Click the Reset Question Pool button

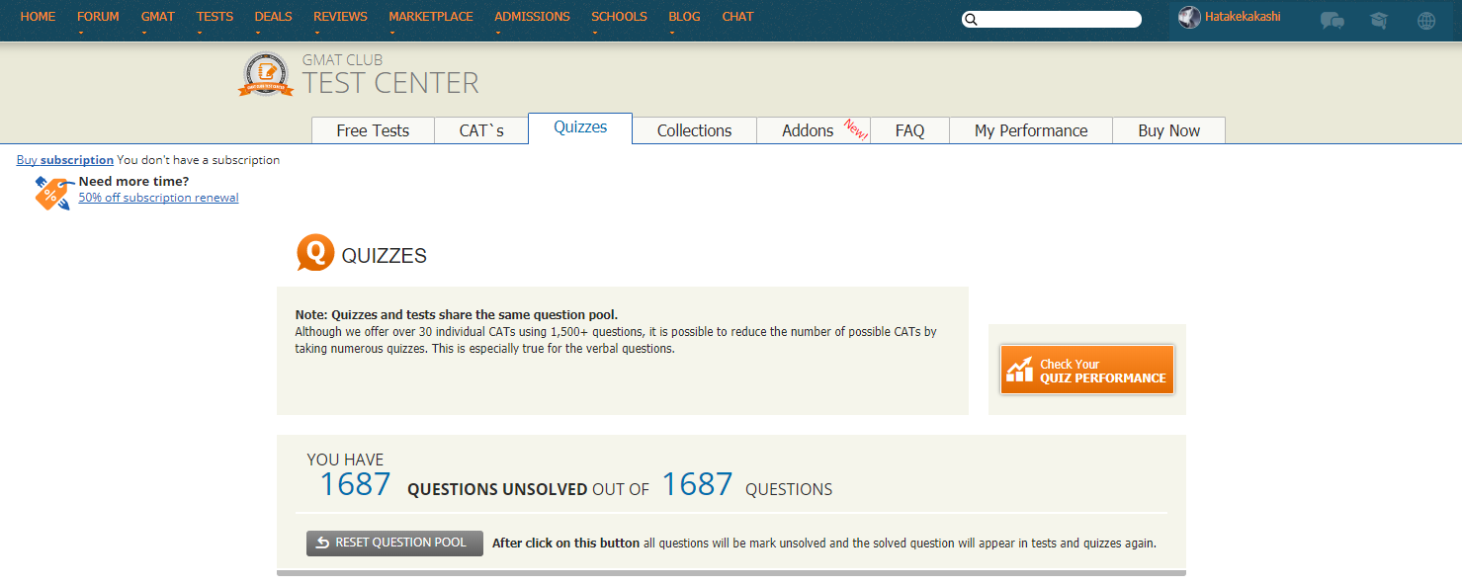(x=394, y=543)
